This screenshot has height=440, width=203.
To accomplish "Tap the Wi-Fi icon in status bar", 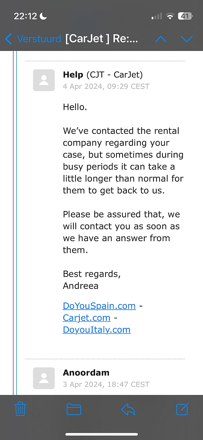I will pyautogui.click(x=170, y=16).
